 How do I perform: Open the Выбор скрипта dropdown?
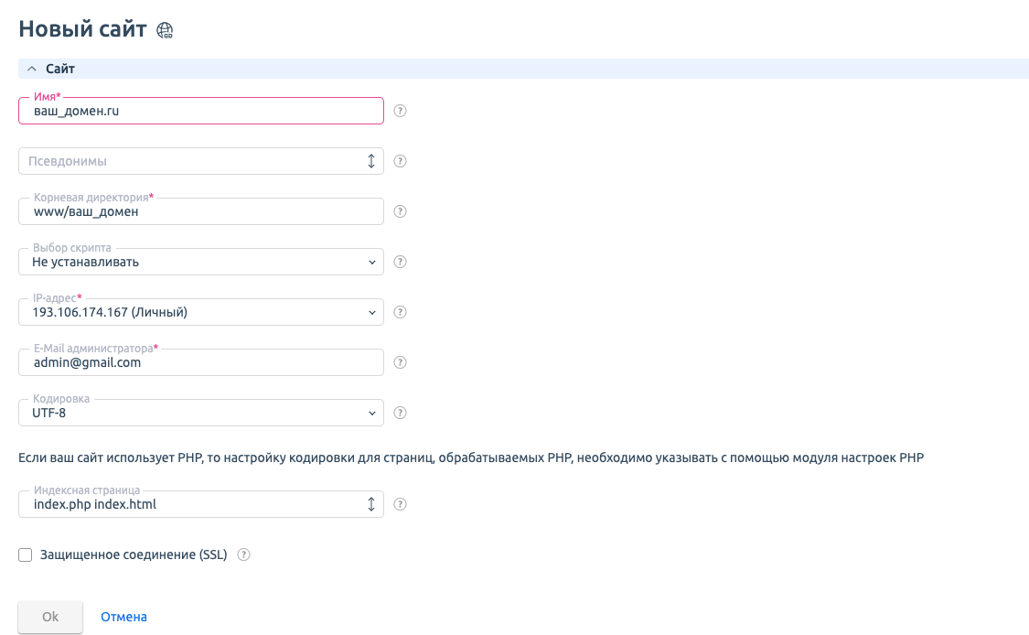(x=200, y=262)
